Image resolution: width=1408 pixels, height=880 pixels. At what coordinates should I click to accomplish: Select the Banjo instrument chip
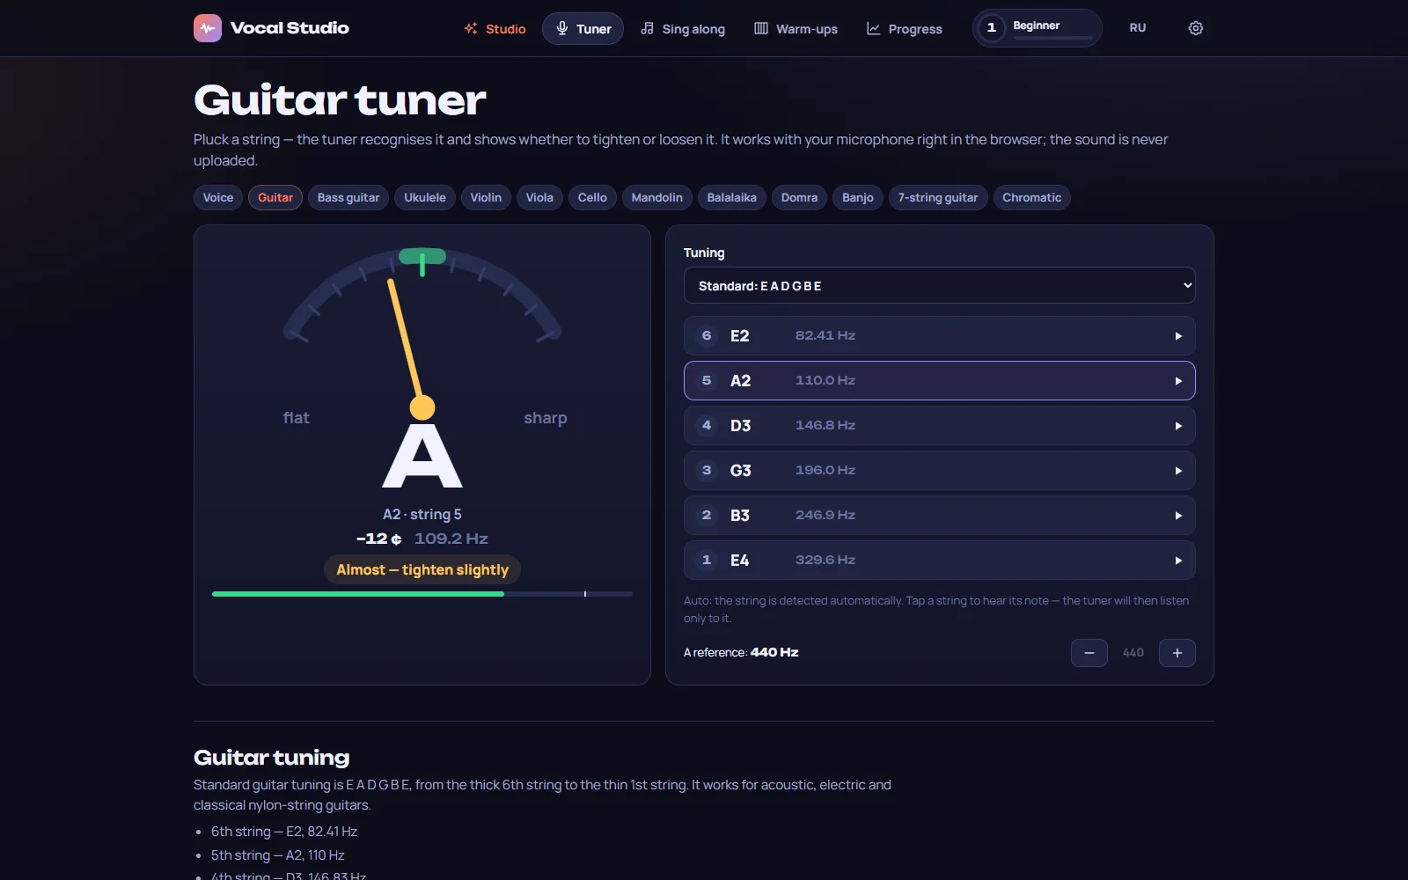858,197
